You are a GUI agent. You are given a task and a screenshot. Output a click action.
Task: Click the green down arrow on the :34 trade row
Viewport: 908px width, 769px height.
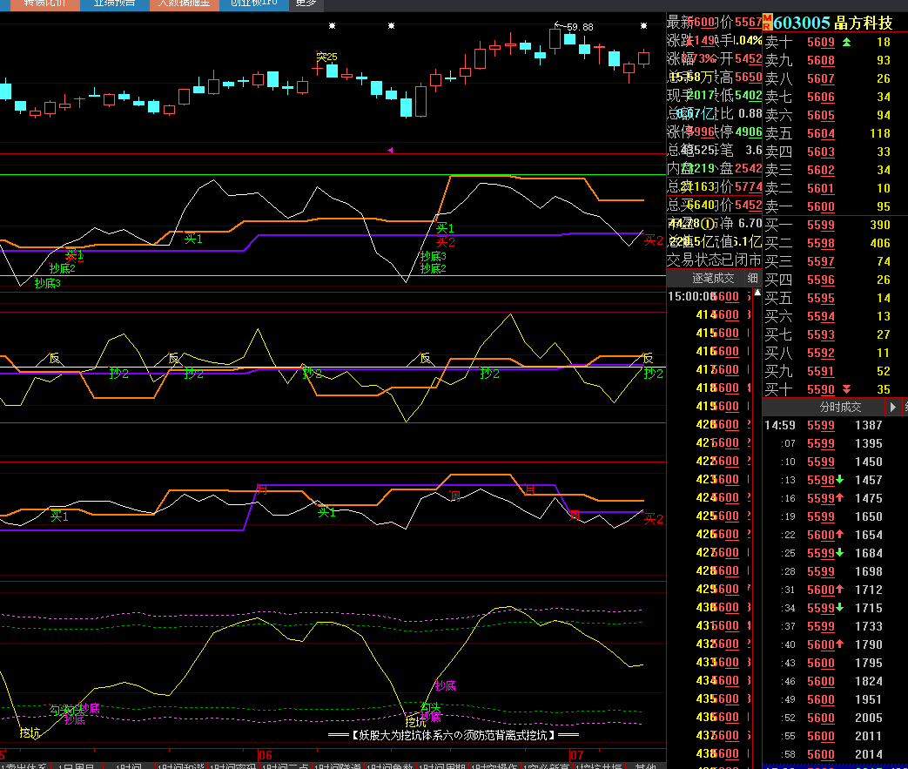pyautogui.click(x=840, y=608)
